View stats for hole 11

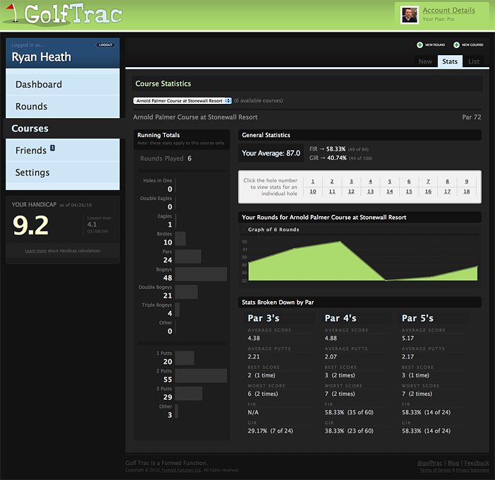pos(332,192)
